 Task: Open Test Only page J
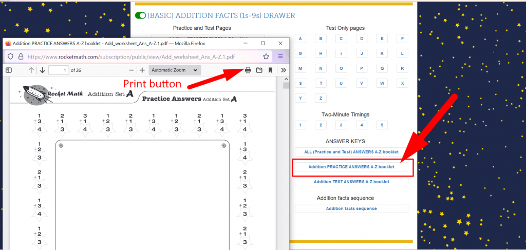point(362,53)
